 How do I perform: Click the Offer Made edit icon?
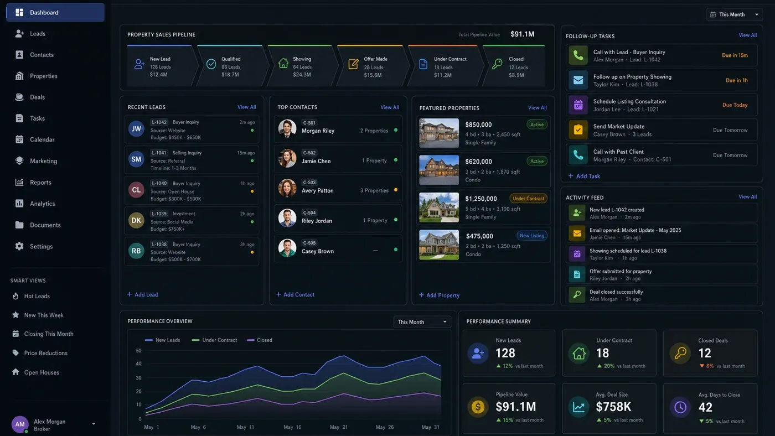click(353, 64)
